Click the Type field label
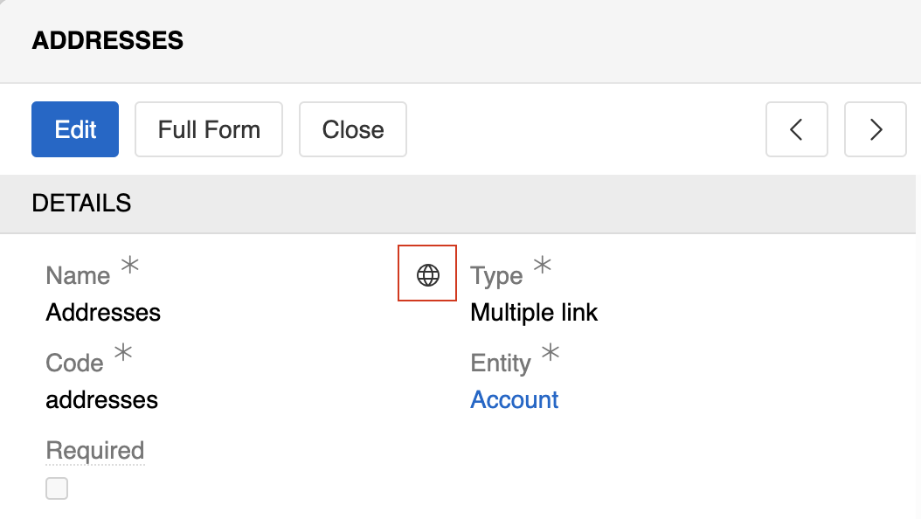 tap(496, 276)
